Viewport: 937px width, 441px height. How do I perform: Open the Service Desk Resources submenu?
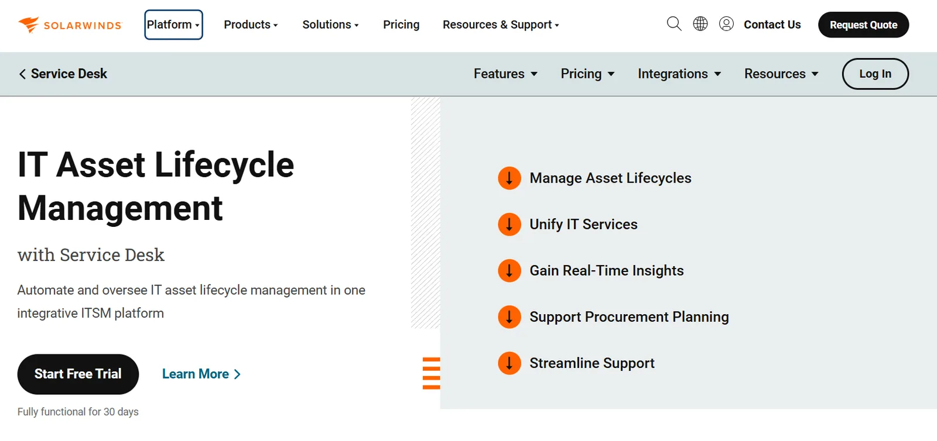point(781,74)
